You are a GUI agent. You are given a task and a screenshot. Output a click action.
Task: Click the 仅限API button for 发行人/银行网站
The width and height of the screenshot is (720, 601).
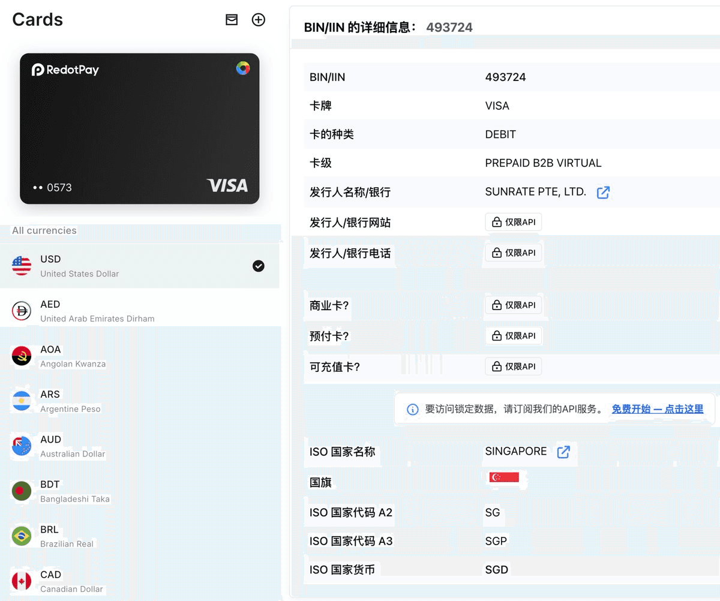click(x=514, y=223)
